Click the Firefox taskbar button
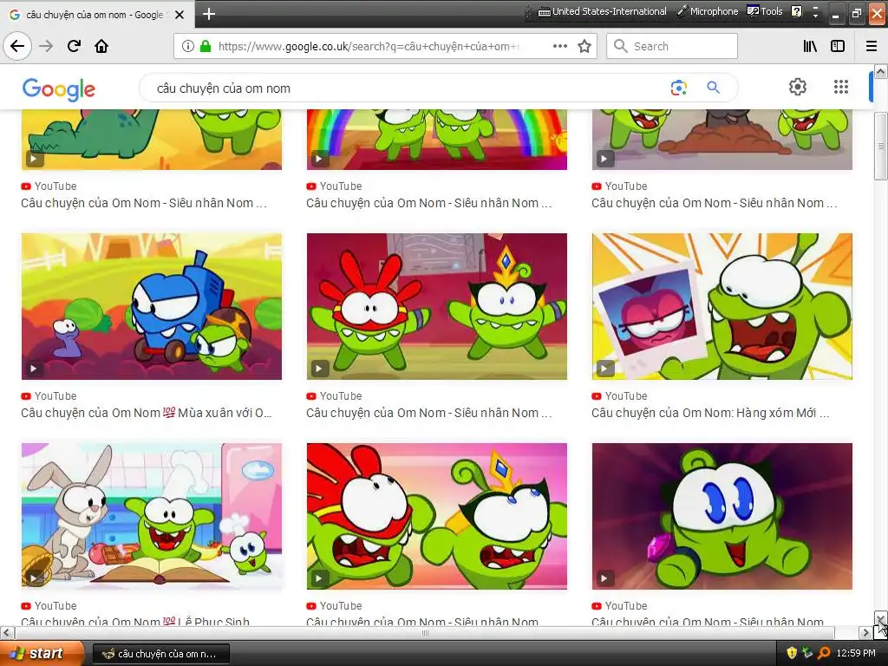 coord(160,654)
